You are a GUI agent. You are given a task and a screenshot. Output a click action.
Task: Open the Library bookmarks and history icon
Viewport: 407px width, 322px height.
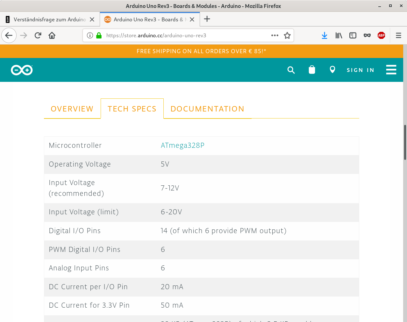[339, 35]
